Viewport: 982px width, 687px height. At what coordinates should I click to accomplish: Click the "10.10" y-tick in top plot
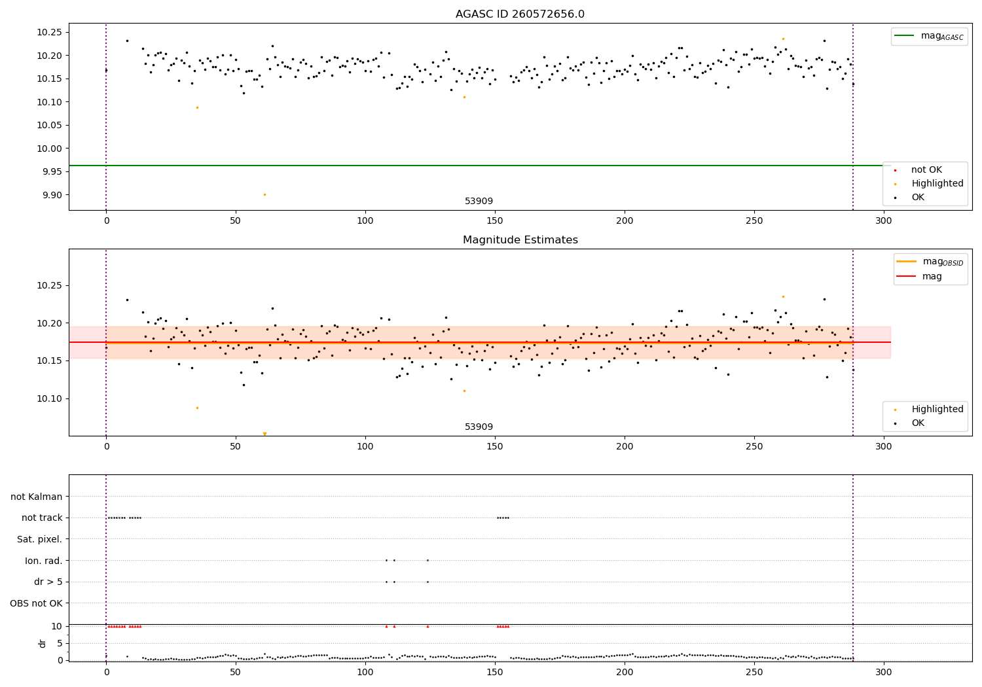pyautogui.click(x=49, y=102)
